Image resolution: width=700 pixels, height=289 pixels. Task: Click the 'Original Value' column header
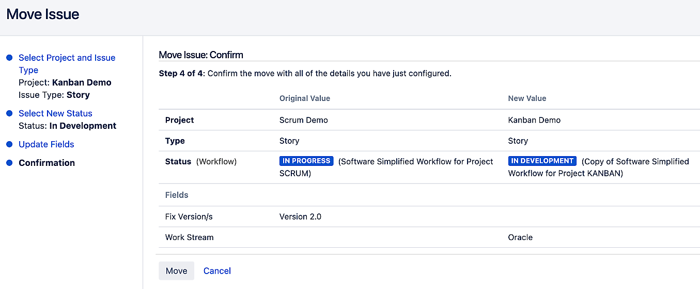pos(305,98)
